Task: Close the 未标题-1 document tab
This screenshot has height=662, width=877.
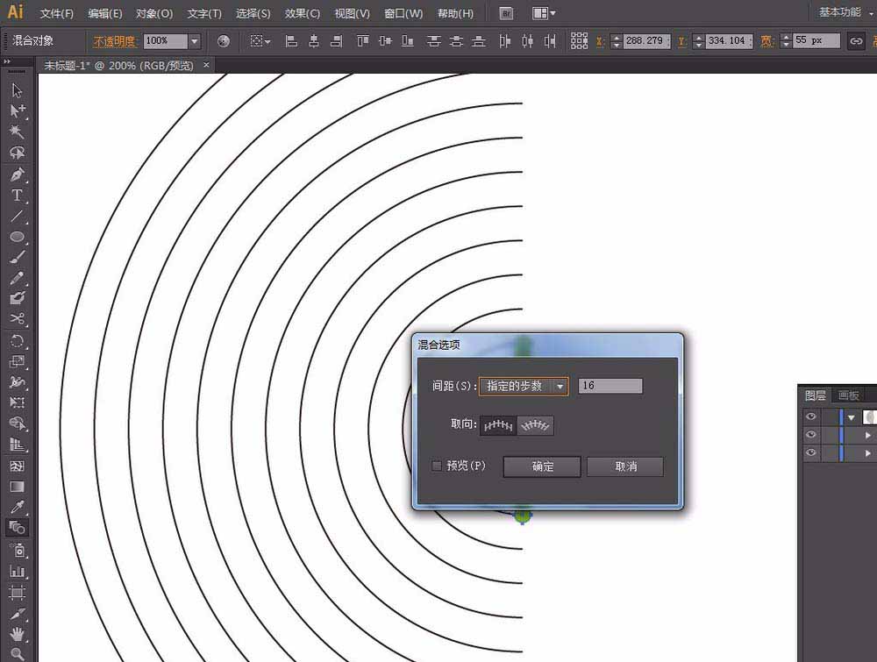Action: coord(206,65)
